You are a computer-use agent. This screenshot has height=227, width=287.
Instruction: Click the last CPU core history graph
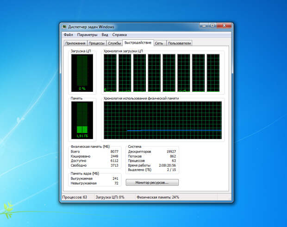[x=213, y=73]
